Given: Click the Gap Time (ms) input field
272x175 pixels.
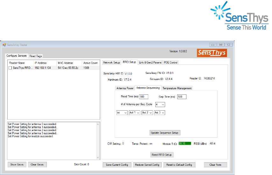Looking at the screenshot, I should (x=182, y=97).
